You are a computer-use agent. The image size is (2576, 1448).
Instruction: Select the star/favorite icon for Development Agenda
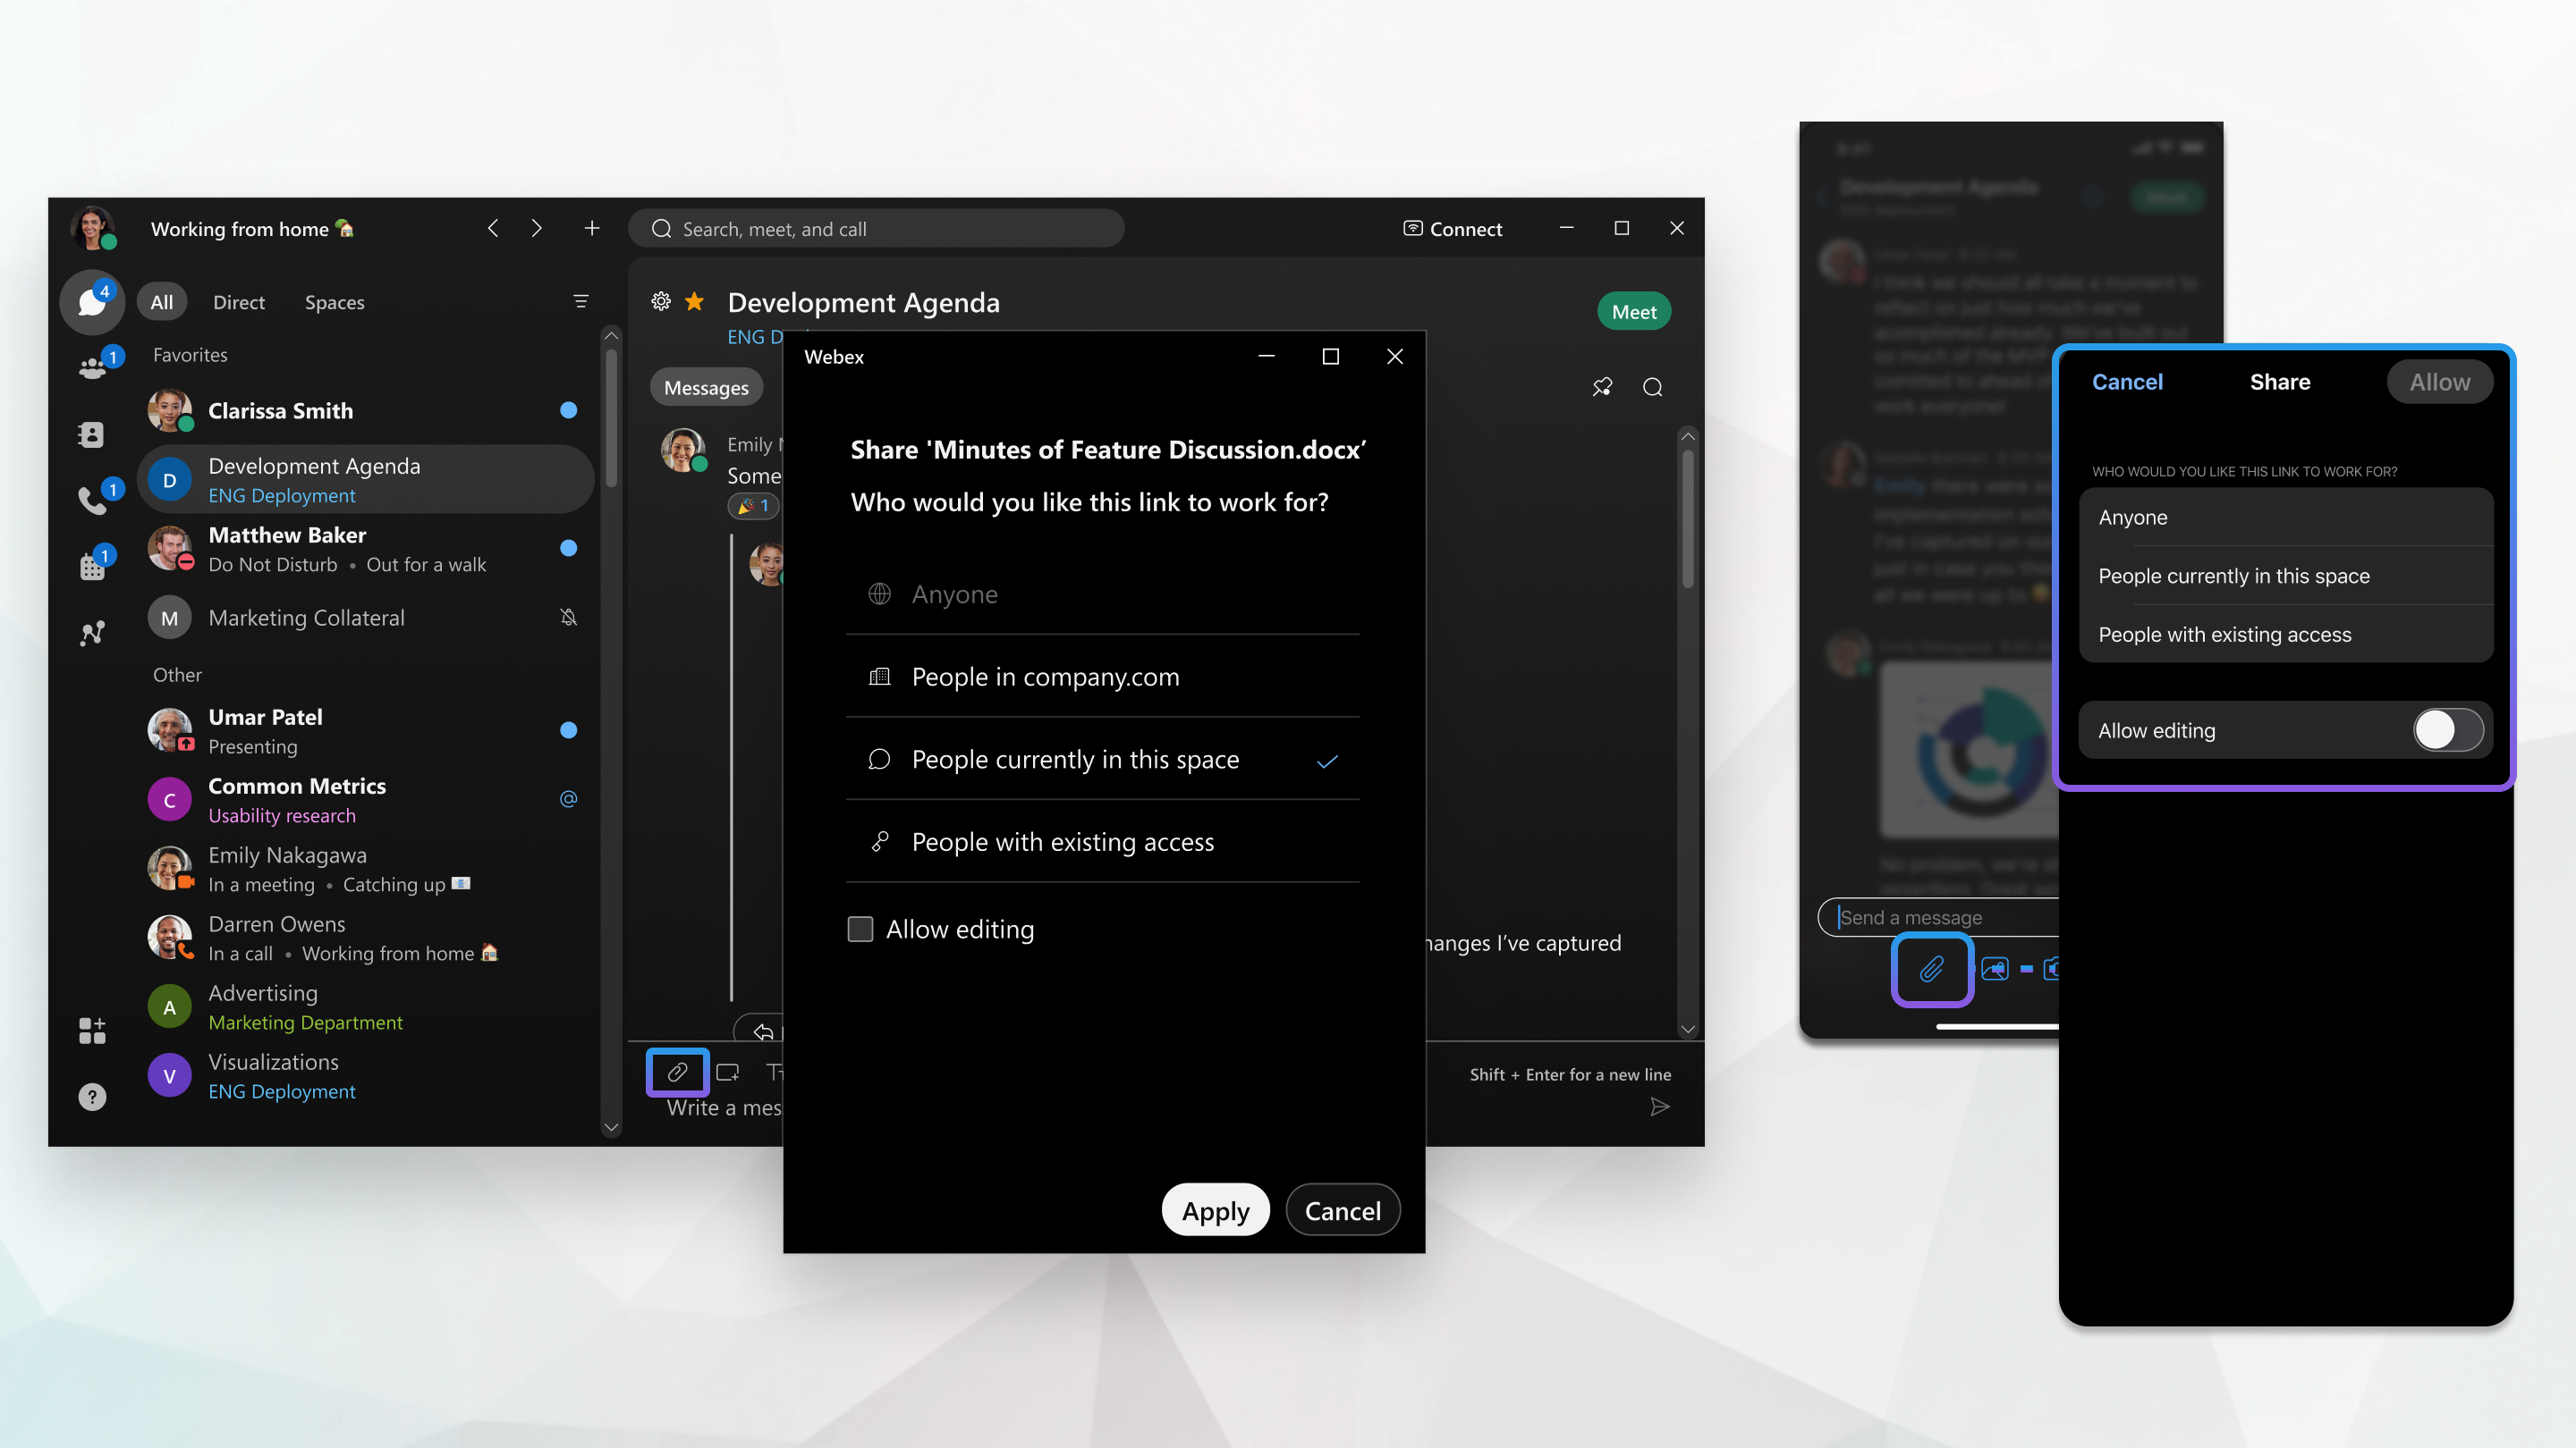[x=700, y=300]
